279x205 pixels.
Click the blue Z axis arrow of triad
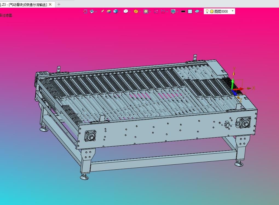235,93
